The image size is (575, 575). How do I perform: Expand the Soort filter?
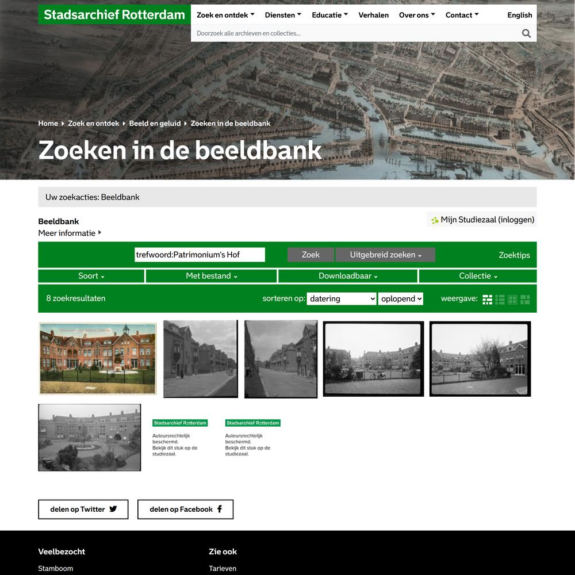click(x=91, y=276)
